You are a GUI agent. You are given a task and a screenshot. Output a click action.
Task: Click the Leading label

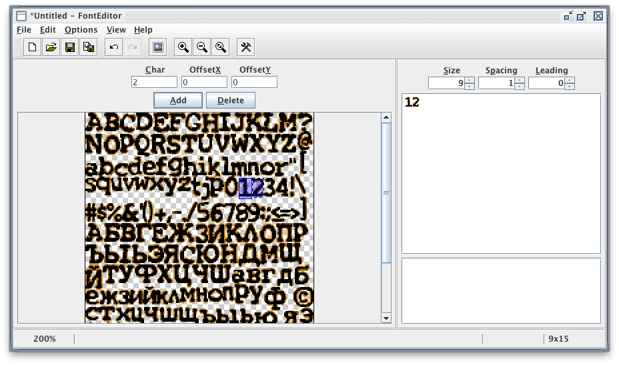(552, 71)
